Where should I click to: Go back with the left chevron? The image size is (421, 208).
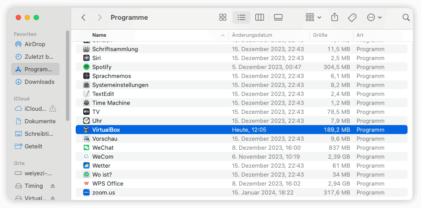[83, 17]
